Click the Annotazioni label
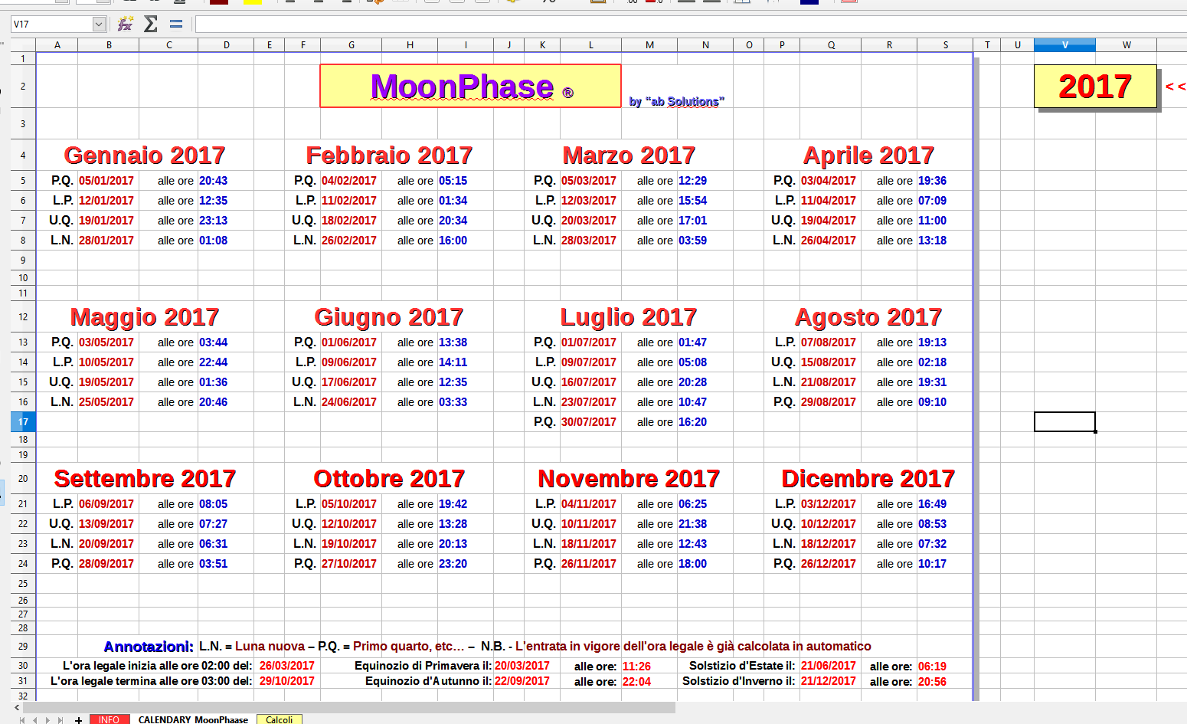The image size is (1187, 724). 149,647
